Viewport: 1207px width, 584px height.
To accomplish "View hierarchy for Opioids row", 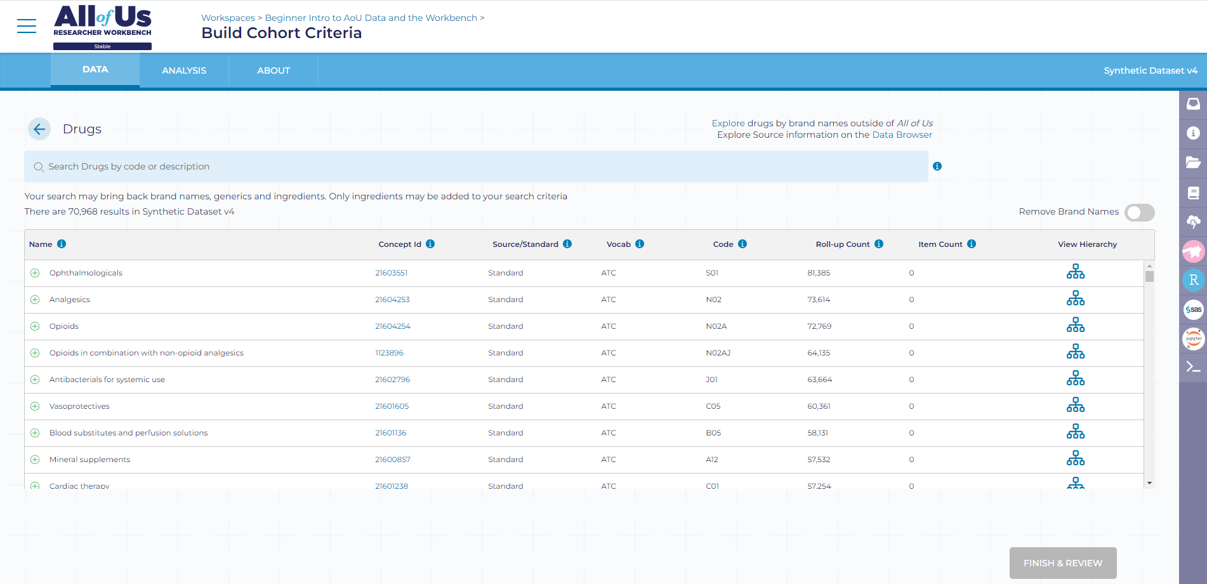I will (x=1076, y=325).
